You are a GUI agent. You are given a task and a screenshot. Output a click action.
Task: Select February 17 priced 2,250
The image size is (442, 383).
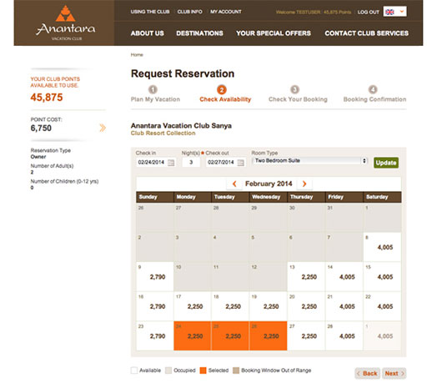(x=193, y=306)
